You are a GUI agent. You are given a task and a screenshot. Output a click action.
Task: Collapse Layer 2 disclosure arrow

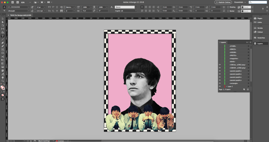226,86
